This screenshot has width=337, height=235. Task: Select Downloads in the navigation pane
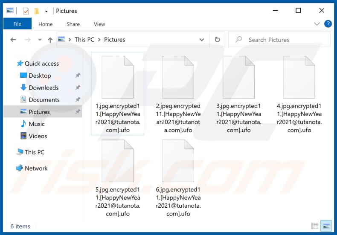pos(44,87)
